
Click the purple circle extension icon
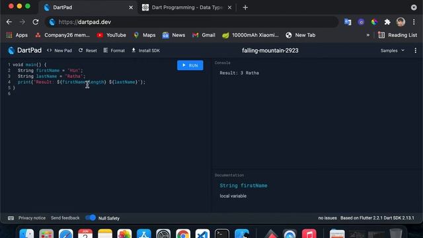coord(361,22)
